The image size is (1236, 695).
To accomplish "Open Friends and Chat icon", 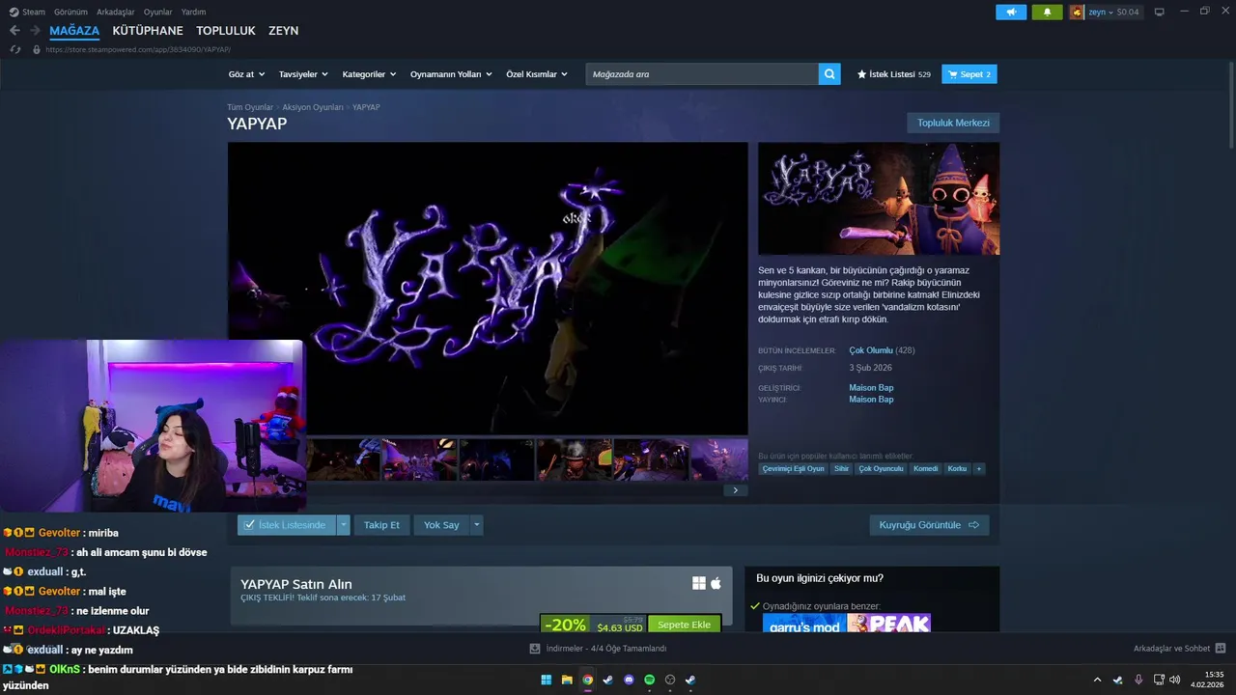I will pyautogui.click(x=1221, y=649).
